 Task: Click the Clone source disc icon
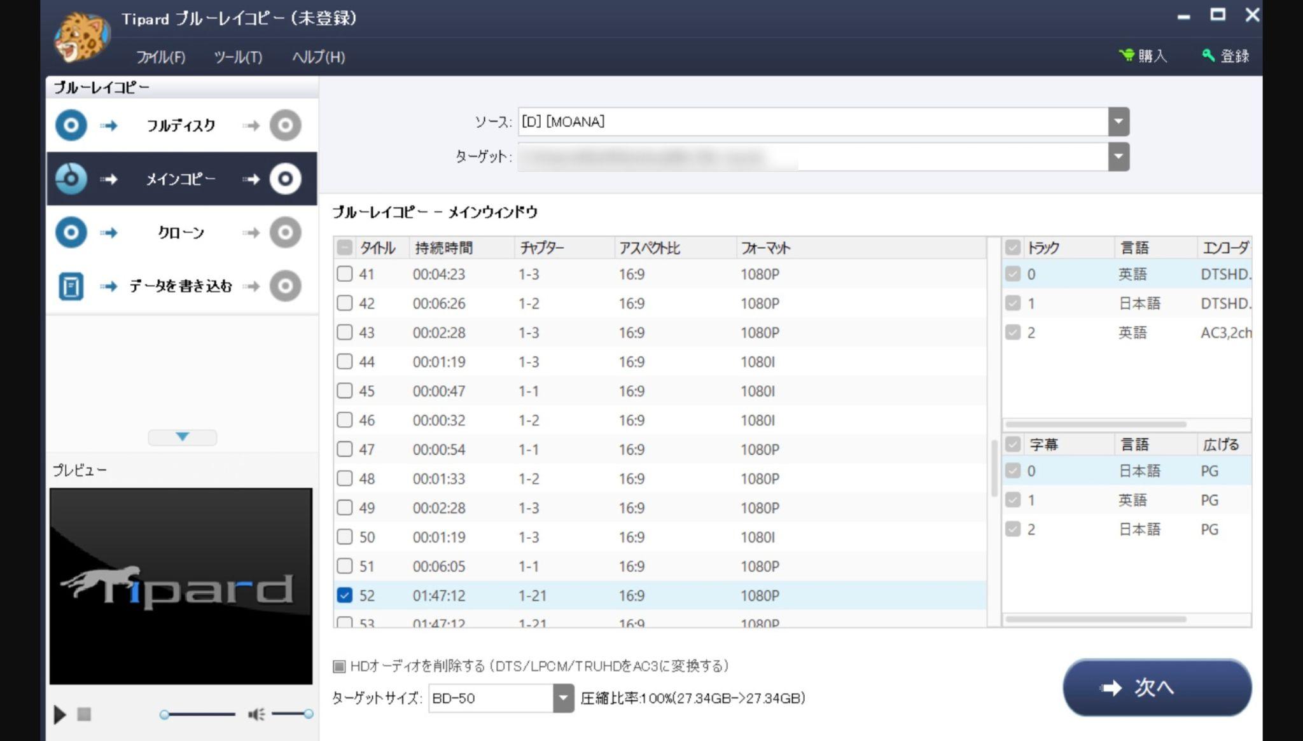[x=71, y=232]
